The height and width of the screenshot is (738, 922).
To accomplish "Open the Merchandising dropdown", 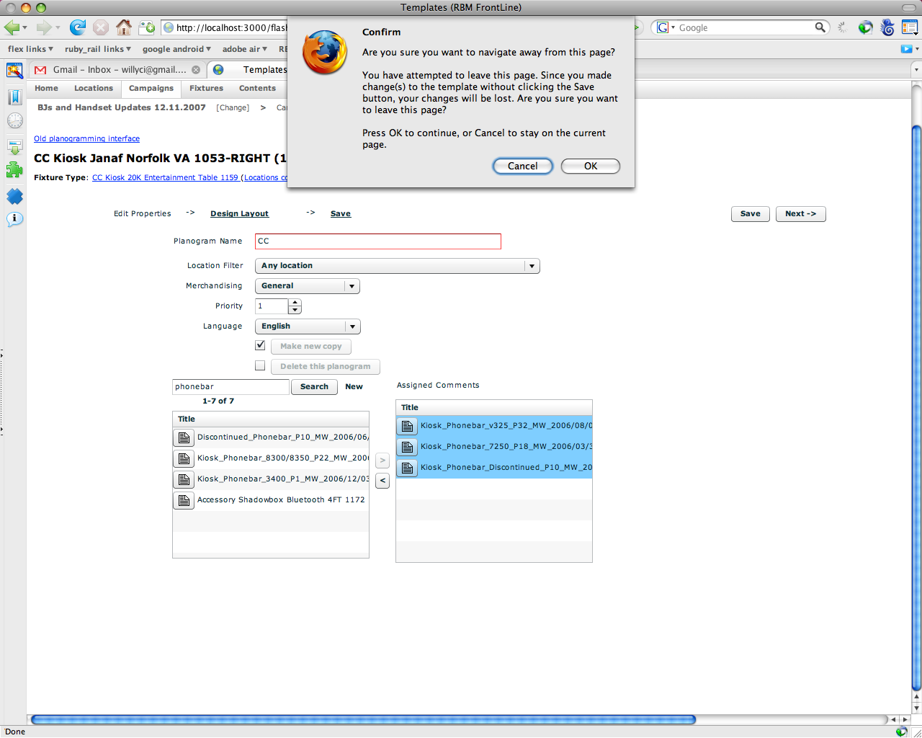I will 352,285.
